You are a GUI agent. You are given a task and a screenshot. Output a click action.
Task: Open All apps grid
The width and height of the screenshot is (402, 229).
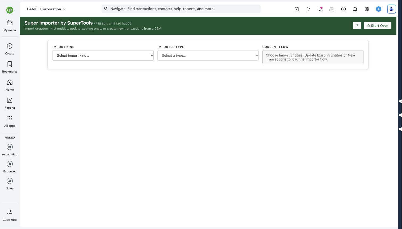[x=10, y=121]
